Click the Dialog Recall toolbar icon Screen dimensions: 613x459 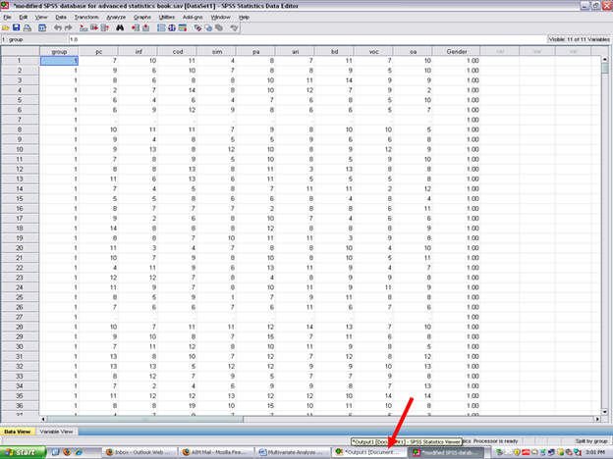pos(44,27)
